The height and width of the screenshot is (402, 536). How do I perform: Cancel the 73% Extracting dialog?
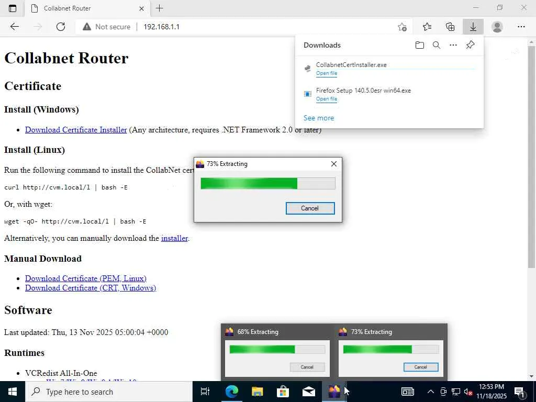[x=310, y=208]
